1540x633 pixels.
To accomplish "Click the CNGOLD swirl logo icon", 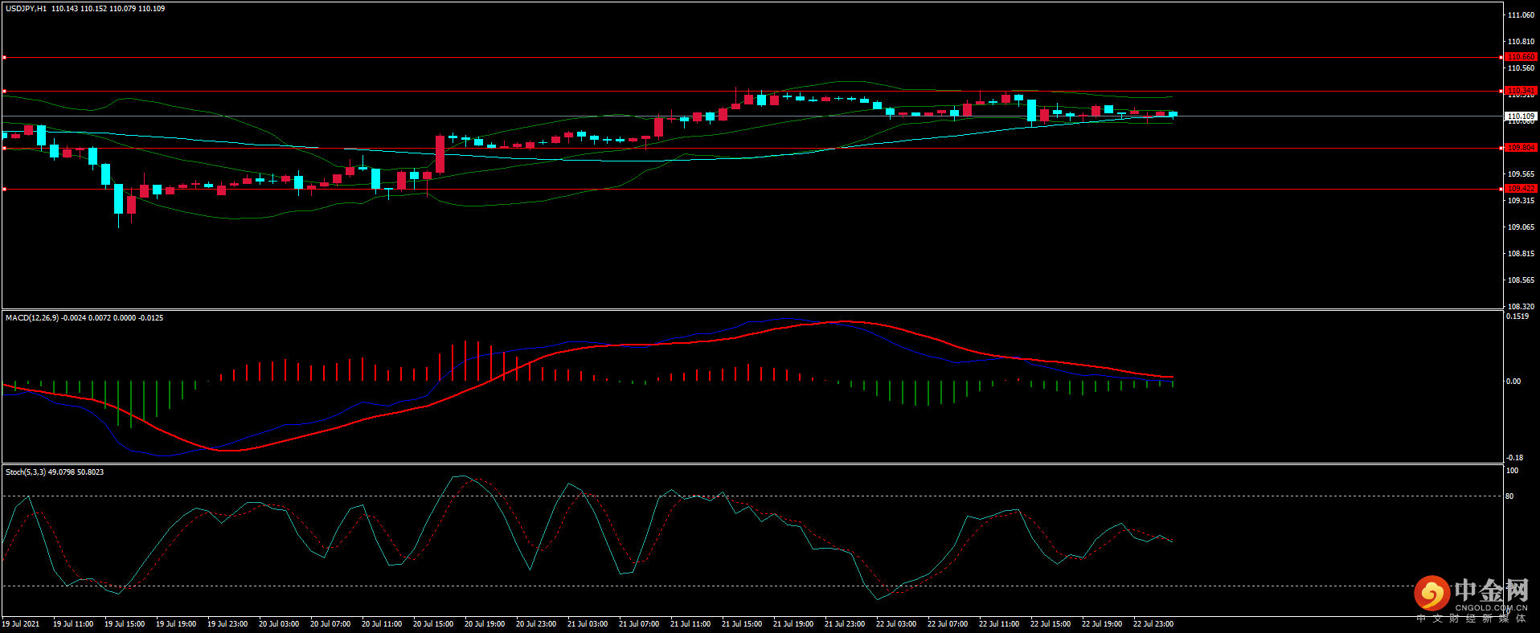I will pyautogui.click(x=1431, y=594).
